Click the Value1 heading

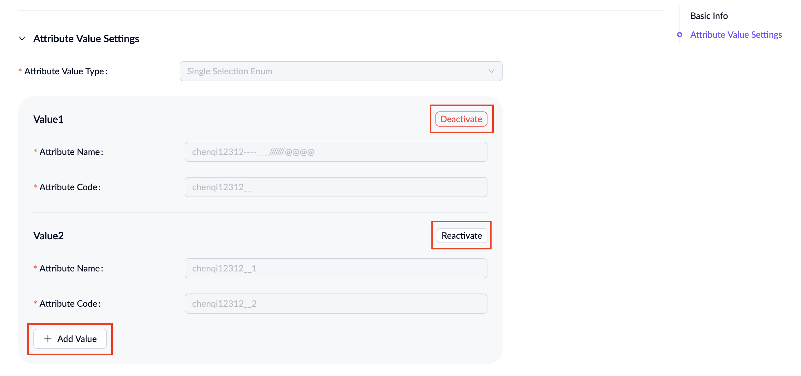click(48, 119)
